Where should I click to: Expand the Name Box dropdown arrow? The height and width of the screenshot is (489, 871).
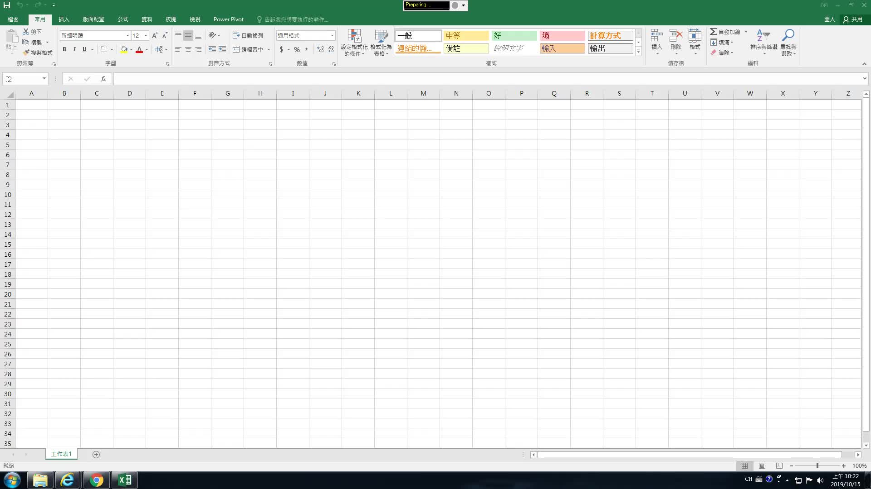tap(44, 79)
